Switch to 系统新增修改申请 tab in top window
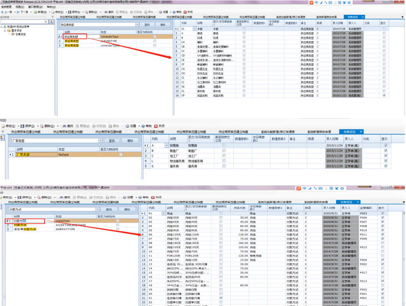 click(x=326, y=17)
